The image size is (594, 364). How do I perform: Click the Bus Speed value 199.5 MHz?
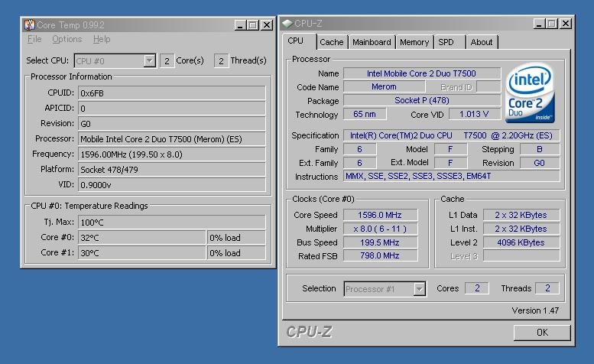click(381, 242)
